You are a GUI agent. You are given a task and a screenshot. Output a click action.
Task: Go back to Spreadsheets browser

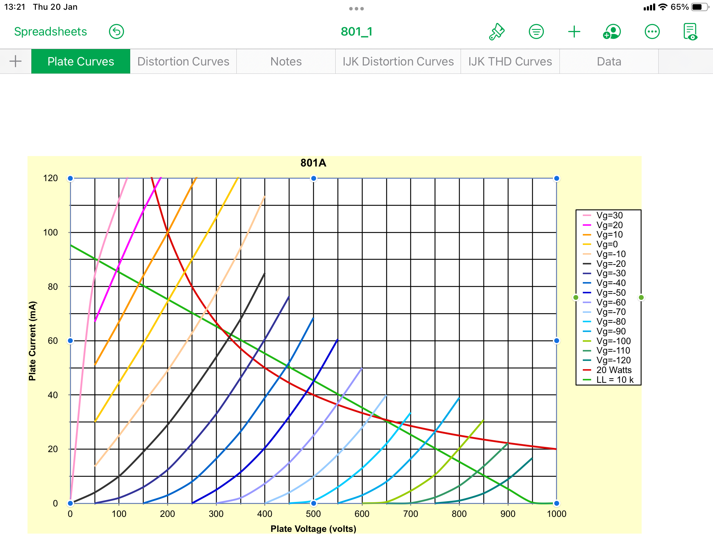(x=50, y=32)
